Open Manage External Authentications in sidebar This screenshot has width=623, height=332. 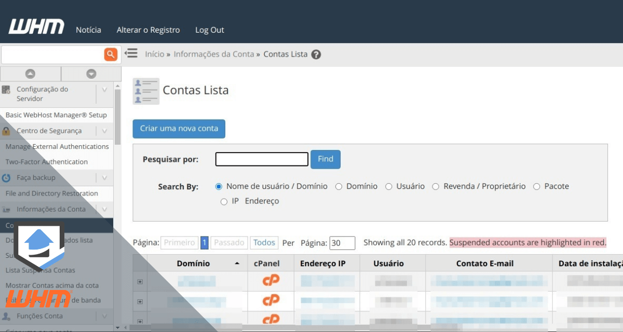point(56,147)
